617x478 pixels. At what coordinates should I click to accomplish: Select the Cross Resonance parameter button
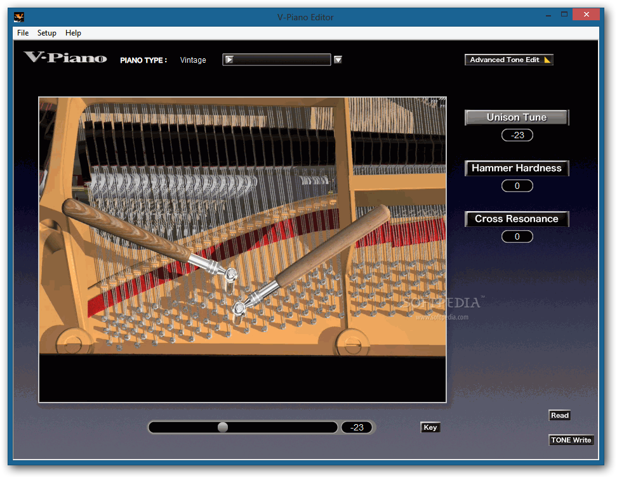pyautogui.click(x=517, y=219)
